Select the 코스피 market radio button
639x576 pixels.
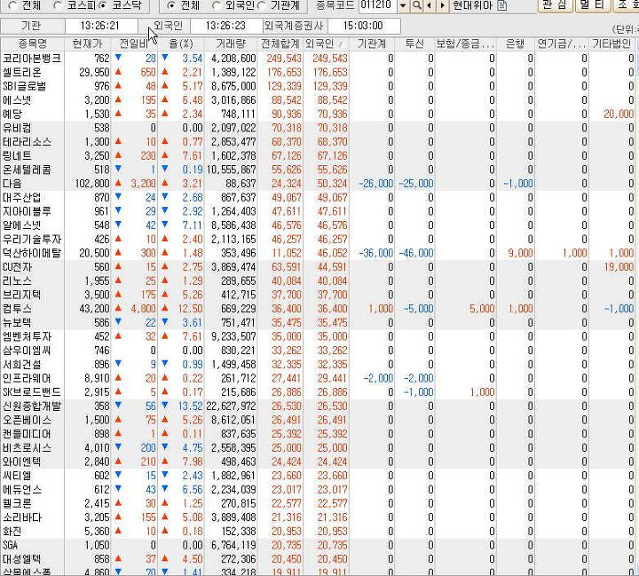point(59,5)
